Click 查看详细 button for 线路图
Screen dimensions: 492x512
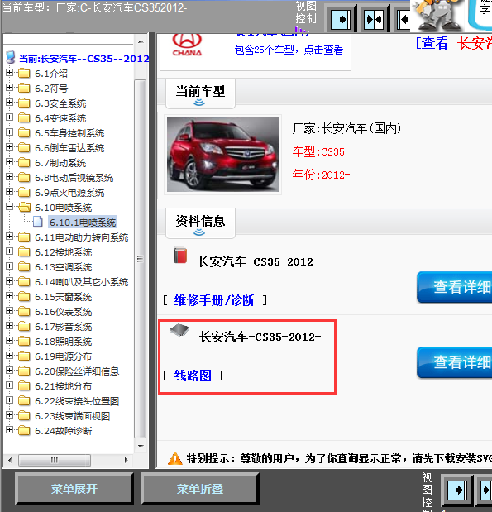pyautogui.click(x=455, y=362)
